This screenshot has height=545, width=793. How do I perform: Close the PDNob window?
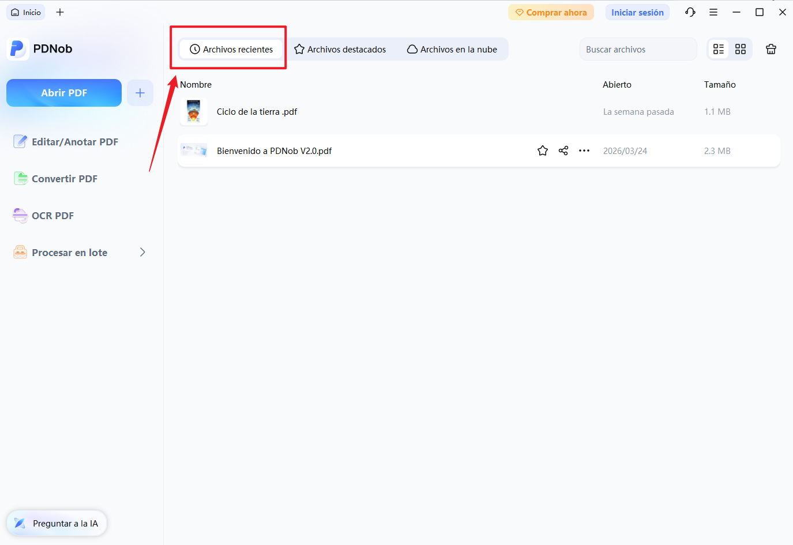pos(783,12)
